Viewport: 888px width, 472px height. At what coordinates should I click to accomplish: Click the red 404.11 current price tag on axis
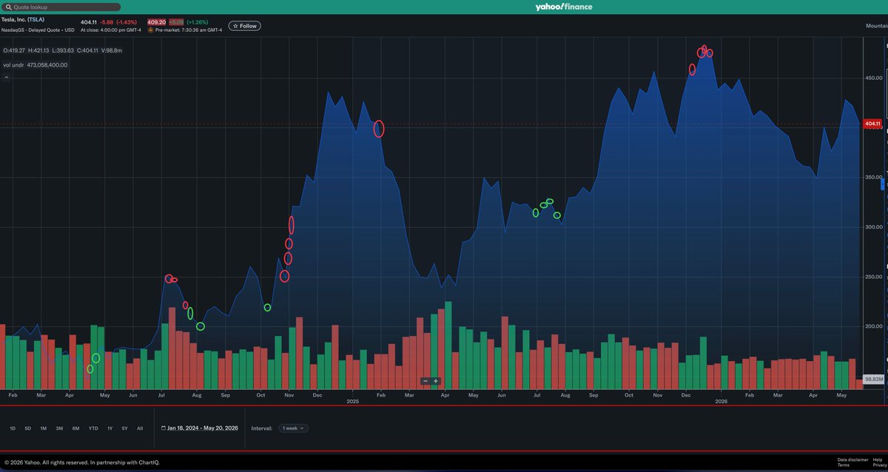(873, 124)
